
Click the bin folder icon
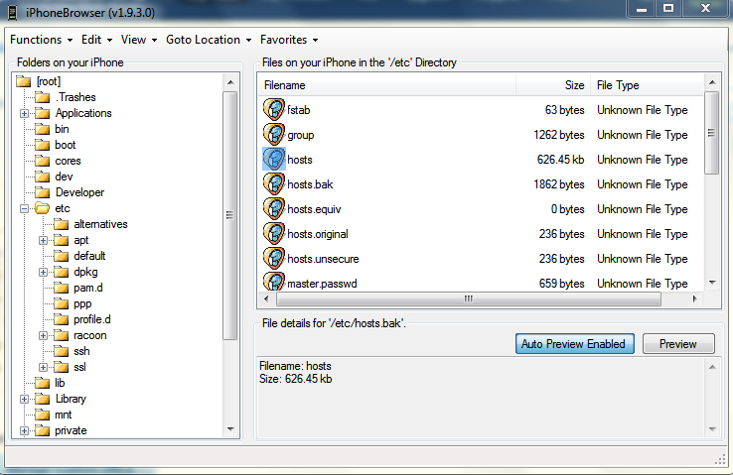tap(43, 129)
